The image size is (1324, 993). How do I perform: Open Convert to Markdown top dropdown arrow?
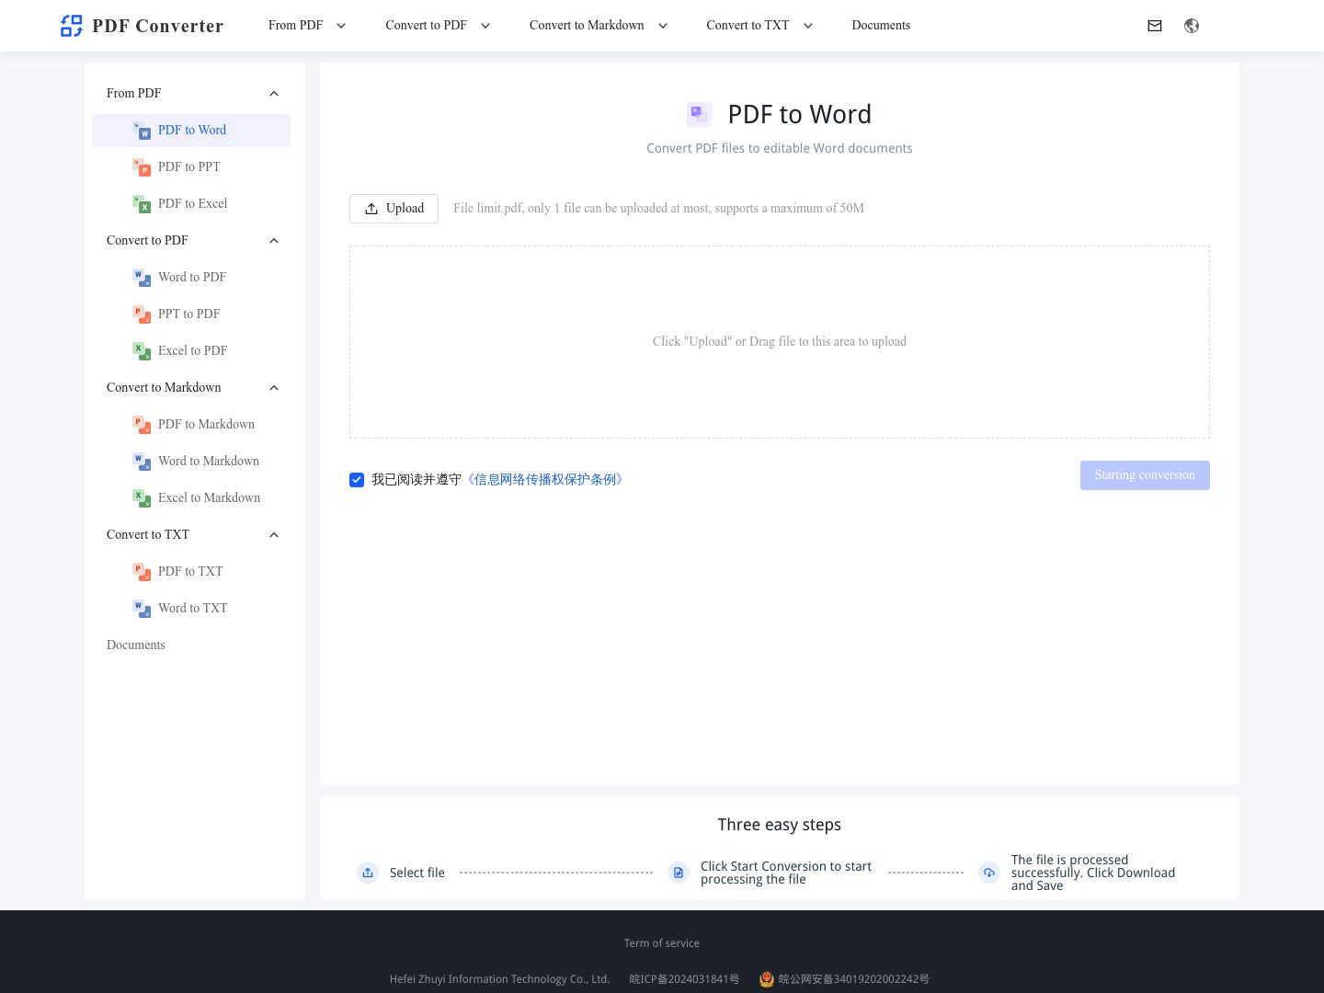pyautogui.click(x=663, y=26)
